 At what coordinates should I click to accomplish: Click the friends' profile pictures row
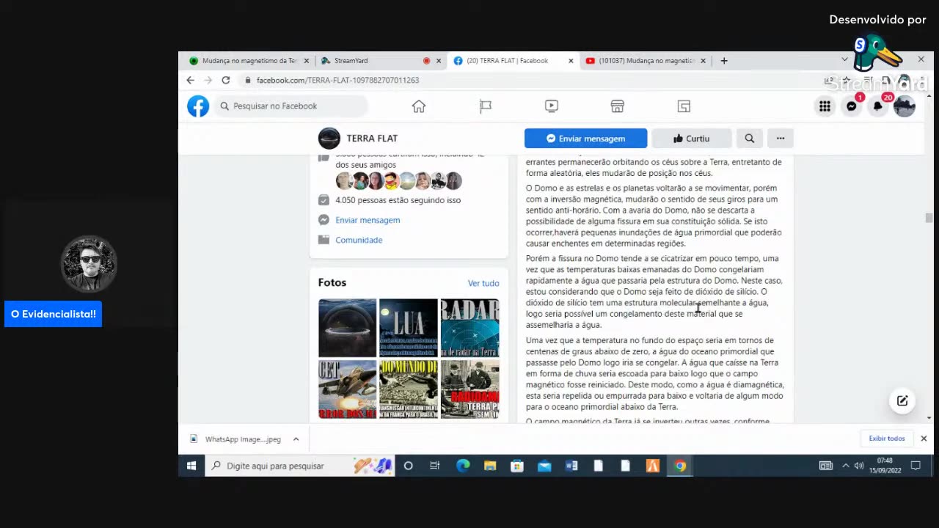pos(399,180)
